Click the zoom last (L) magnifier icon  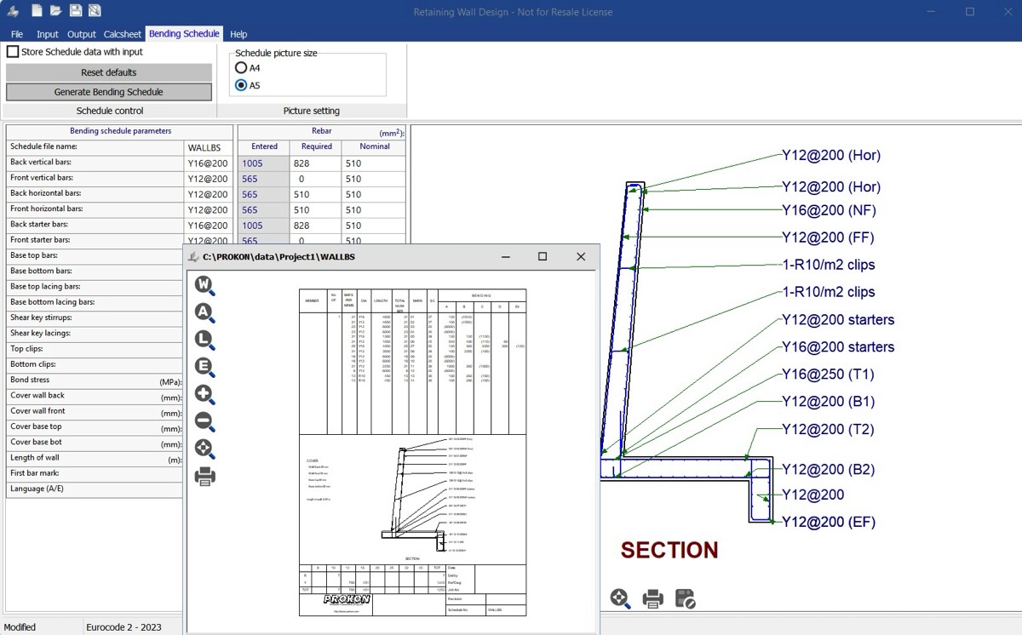(204, 340)
